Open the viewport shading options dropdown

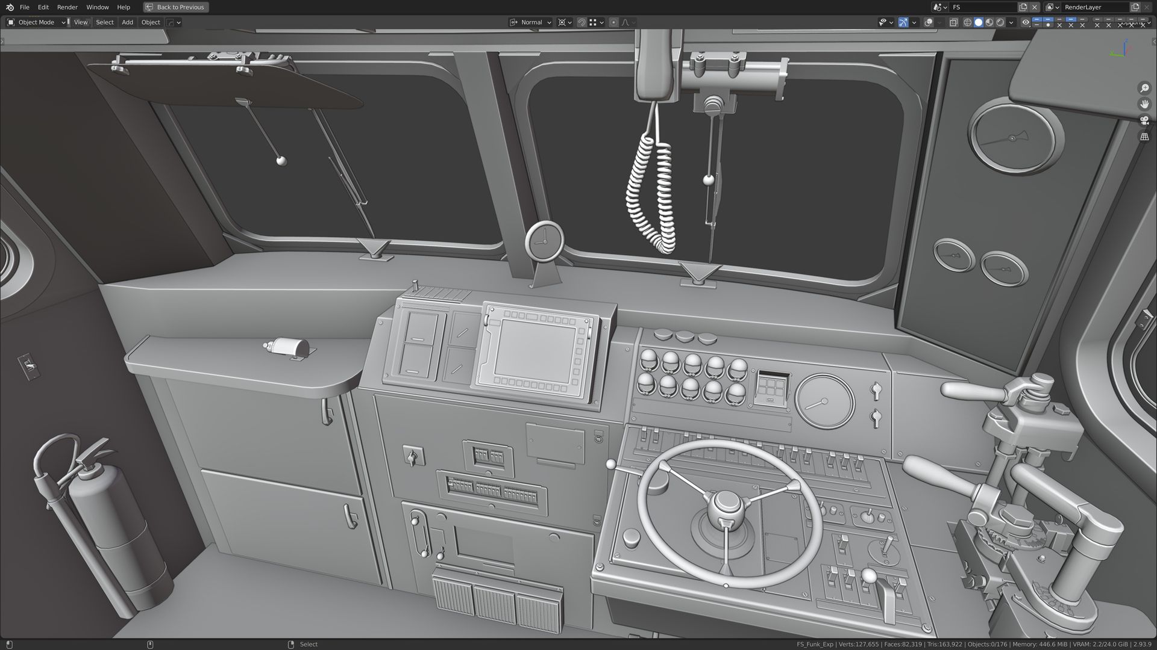click(x=1011, y=22)
